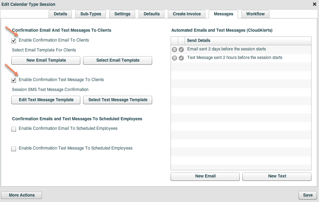This screenshot has width=319, height=202.
Task: Delete the 'Email sent 2 days before' alert
Action: pos(174,49)
